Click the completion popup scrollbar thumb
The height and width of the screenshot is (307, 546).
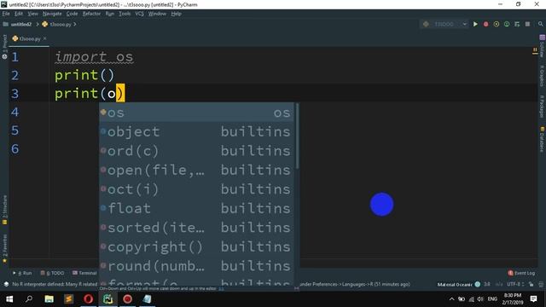click(297, 136)
